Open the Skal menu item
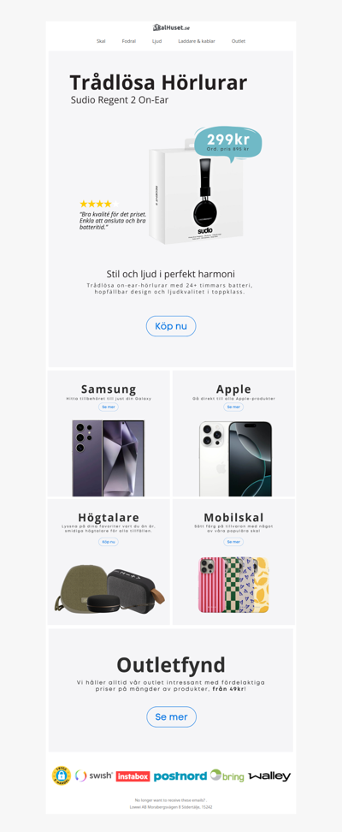This screenshot has width=342, height=832. tap(101, 41)
